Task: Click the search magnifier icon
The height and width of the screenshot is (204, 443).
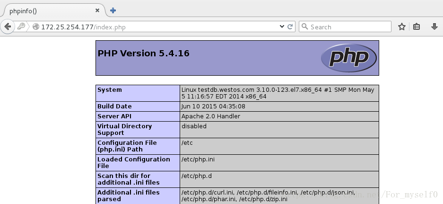Action: 304,27
